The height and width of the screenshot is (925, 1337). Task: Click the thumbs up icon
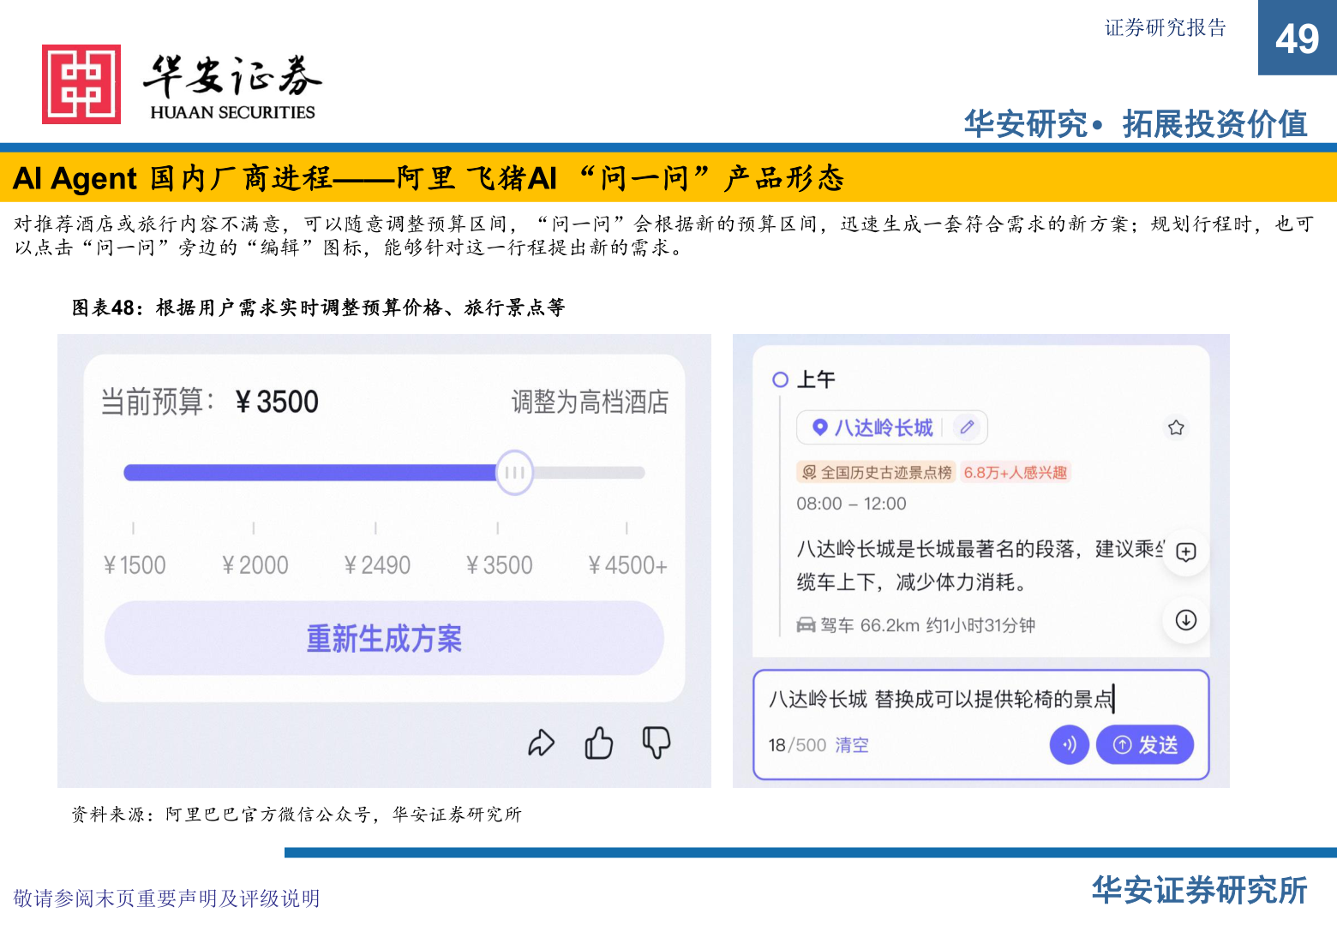click(x=598, y=743)
